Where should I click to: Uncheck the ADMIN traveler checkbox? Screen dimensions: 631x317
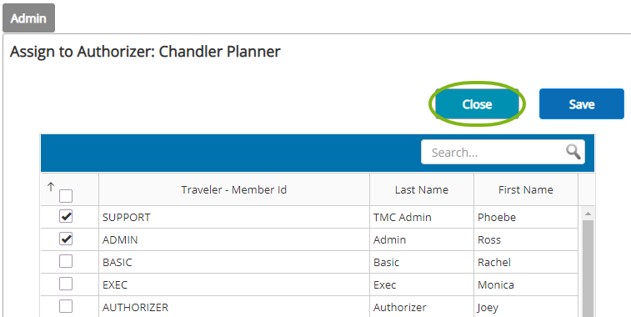66,239
